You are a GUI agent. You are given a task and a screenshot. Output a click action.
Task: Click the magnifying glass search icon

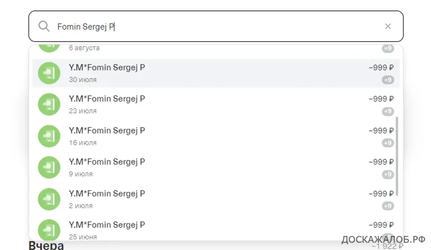(x=44, y=26)
